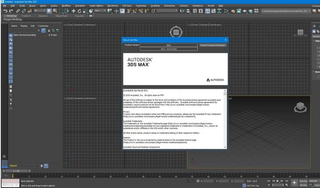Toggle the Percent Snap button
The height and width of the screenshot is (188, 320).
tap(141, 11)
